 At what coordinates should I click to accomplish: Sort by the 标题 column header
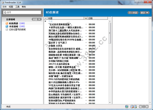66,18
